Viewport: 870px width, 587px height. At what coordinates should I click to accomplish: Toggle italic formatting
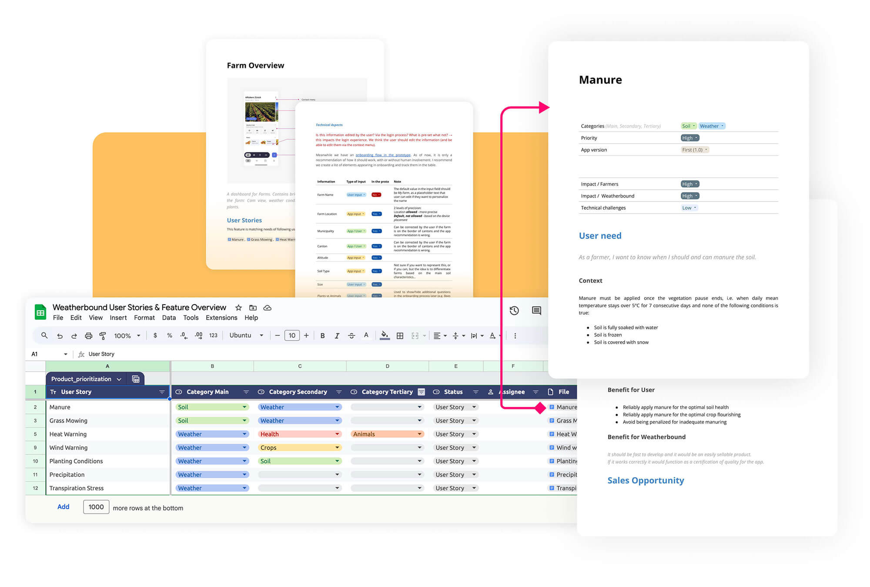point(337,335)
